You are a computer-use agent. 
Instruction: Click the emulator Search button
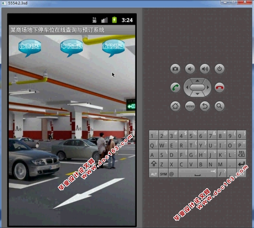click(219, 106)
